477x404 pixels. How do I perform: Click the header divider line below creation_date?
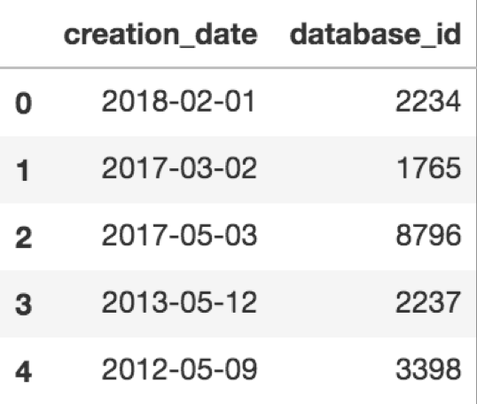click(160, 67)
